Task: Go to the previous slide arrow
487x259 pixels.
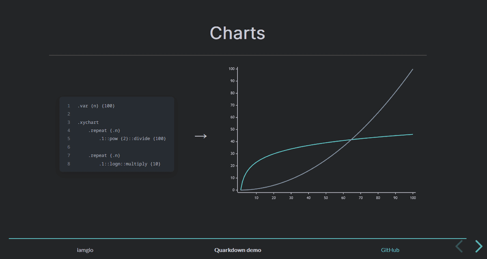Action: (x=459, y=246)
